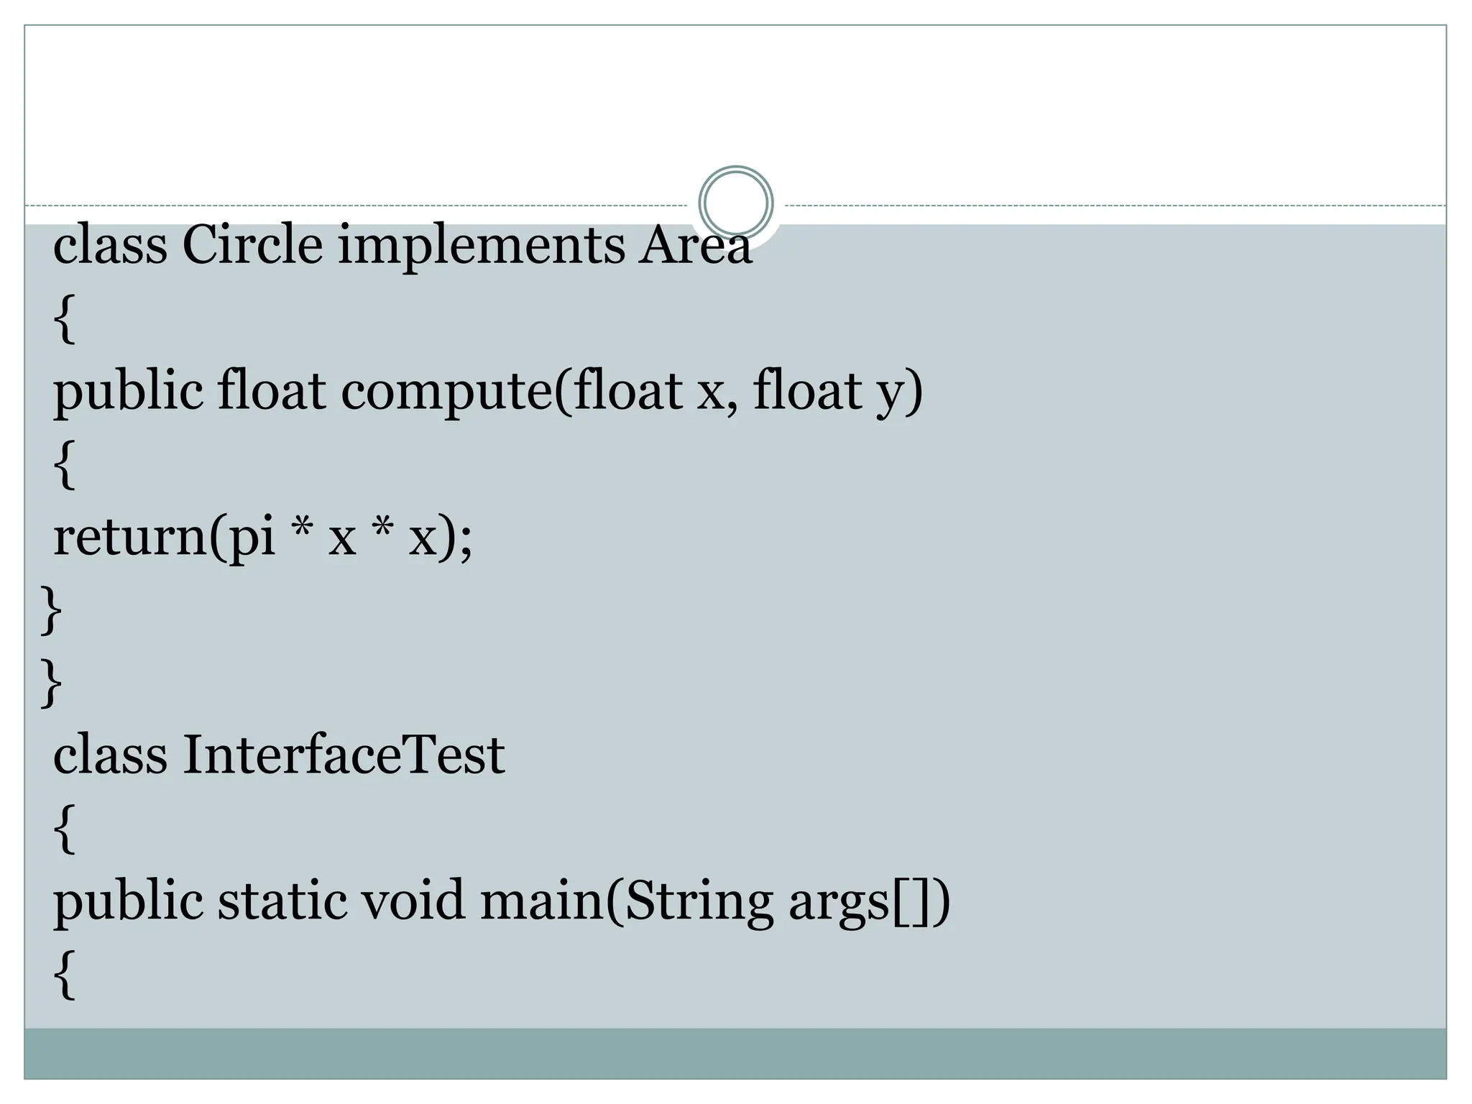Click second closing brace above class InterfaceTest
The image size is (1472, 1104).
[x=52, y=684]
